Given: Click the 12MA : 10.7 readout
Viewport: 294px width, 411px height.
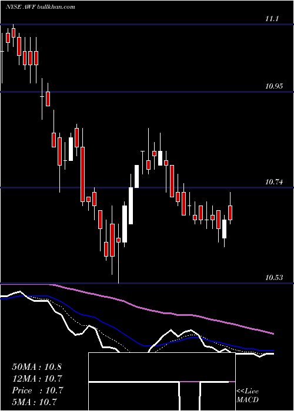Looking at the screenshot, I should [36, 379].
